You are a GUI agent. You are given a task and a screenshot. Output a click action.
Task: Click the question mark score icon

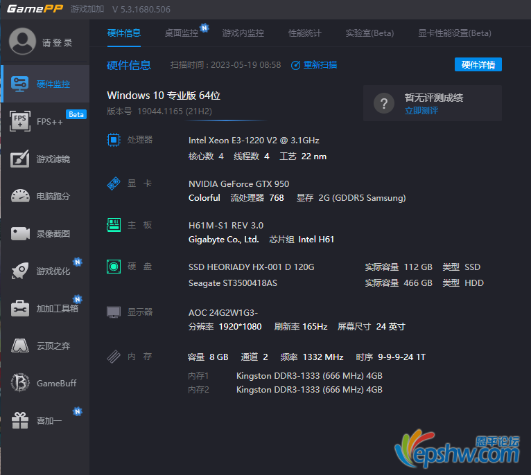[384, 103]
